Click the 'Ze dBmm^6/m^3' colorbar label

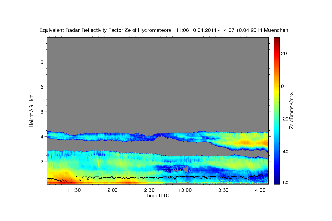point(291,110)
